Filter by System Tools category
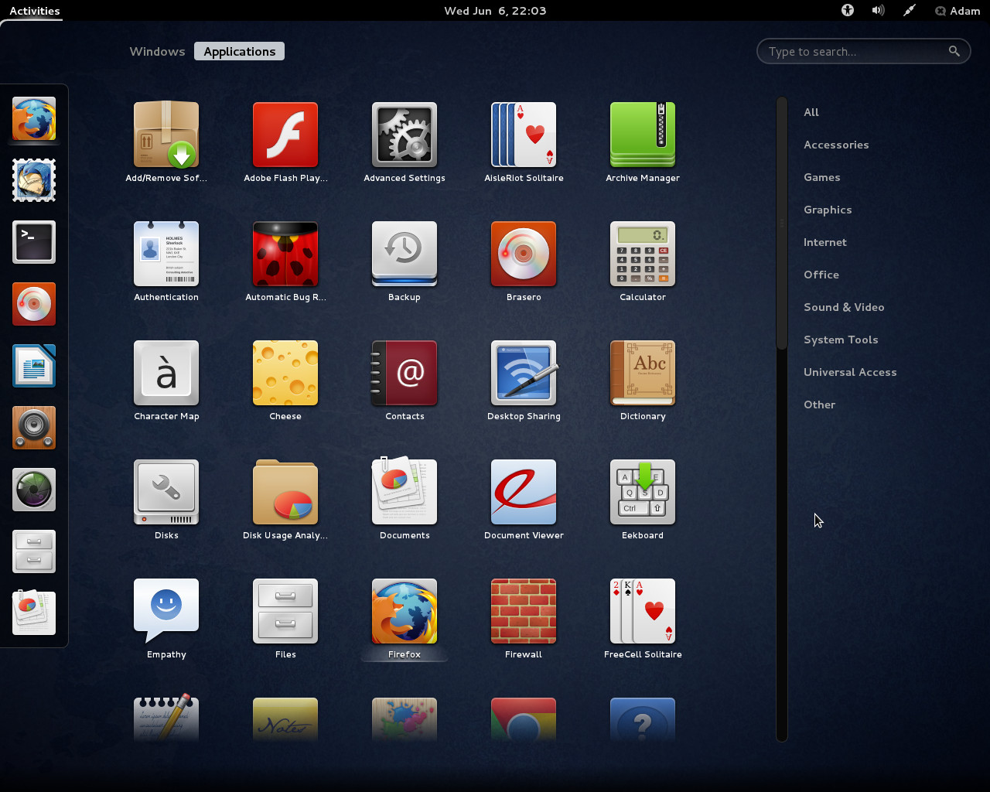The height and width of the screenshot is (792, 990). (841, 340)
